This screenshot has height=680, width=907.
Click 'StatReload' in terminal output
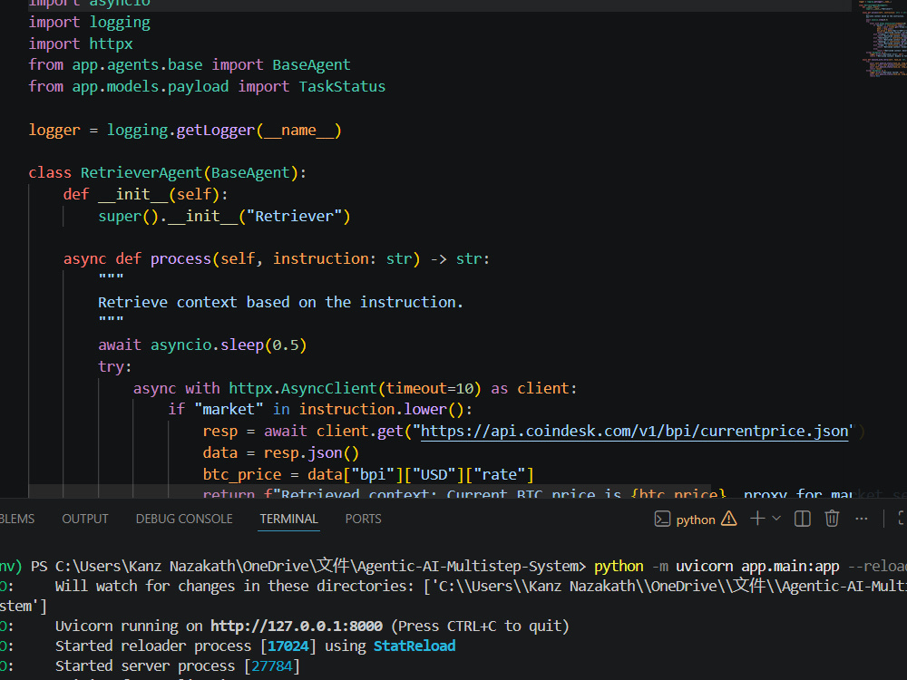414,646
